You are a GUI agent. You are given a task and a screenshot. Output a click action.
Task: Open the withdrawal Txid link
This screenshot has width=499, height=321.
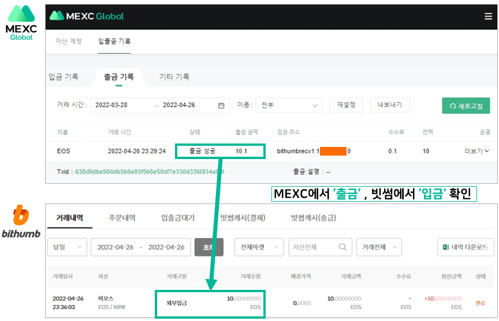pos(150,172)
